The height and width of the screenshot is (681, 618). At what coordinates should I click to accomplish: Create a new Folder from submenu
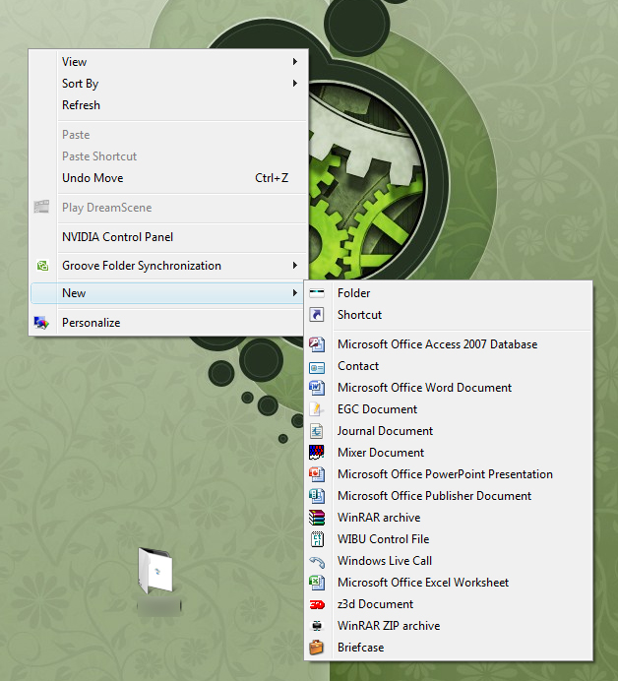353,293
